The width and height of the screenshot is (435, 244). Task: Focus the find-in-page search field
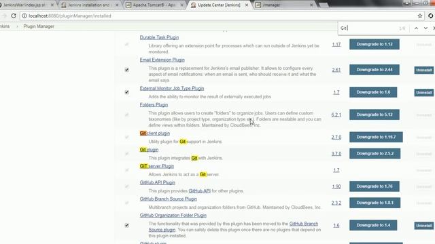pos(368,28)
